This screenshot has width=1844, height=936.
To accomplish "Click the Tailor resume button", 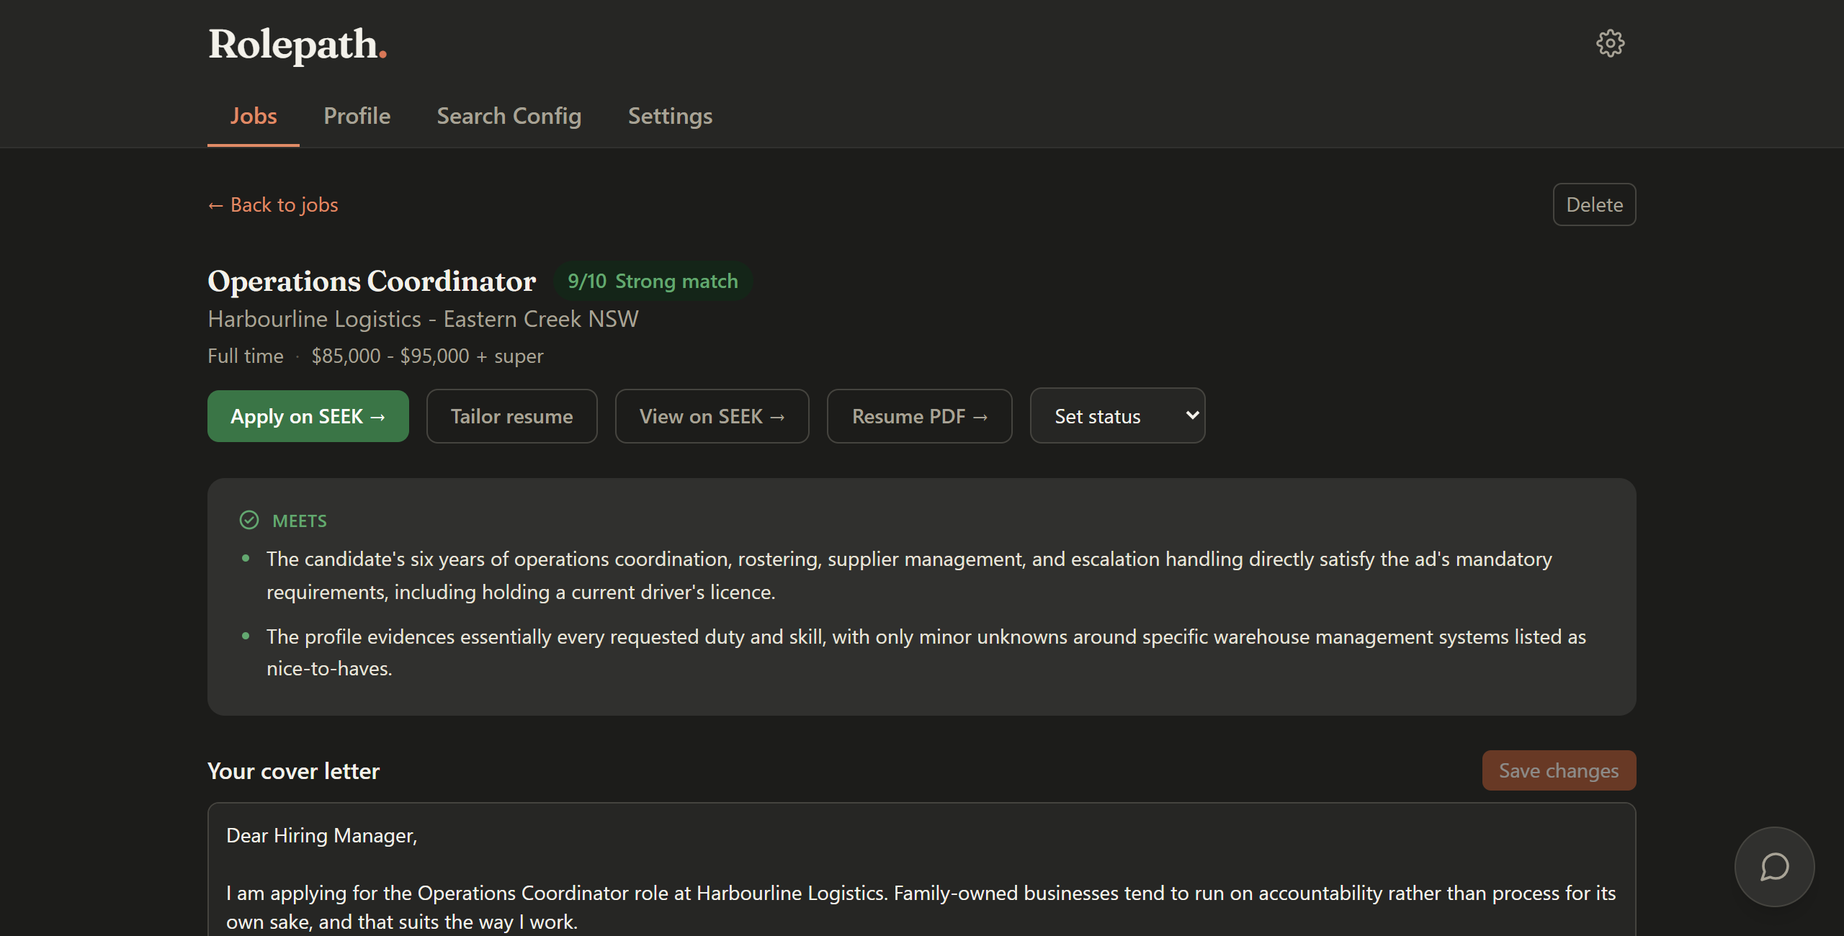I will click(511, 416).
